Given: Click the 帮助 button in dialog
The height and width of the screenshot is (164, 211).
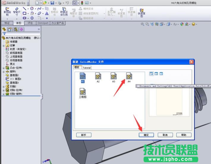Looking at the screenshot, I should 184,135.
